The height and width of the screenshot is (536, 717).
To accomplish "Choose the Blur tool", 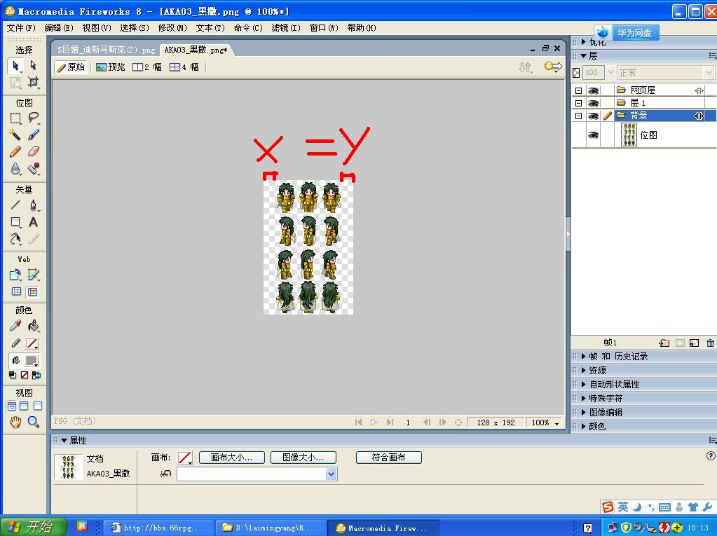I will [15, 169].
